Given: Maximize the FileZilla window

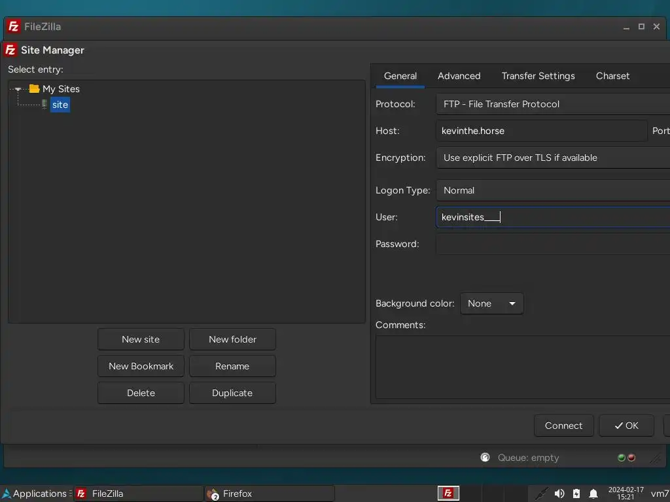Looking at the screenshot, I should [x=641, y=26].
